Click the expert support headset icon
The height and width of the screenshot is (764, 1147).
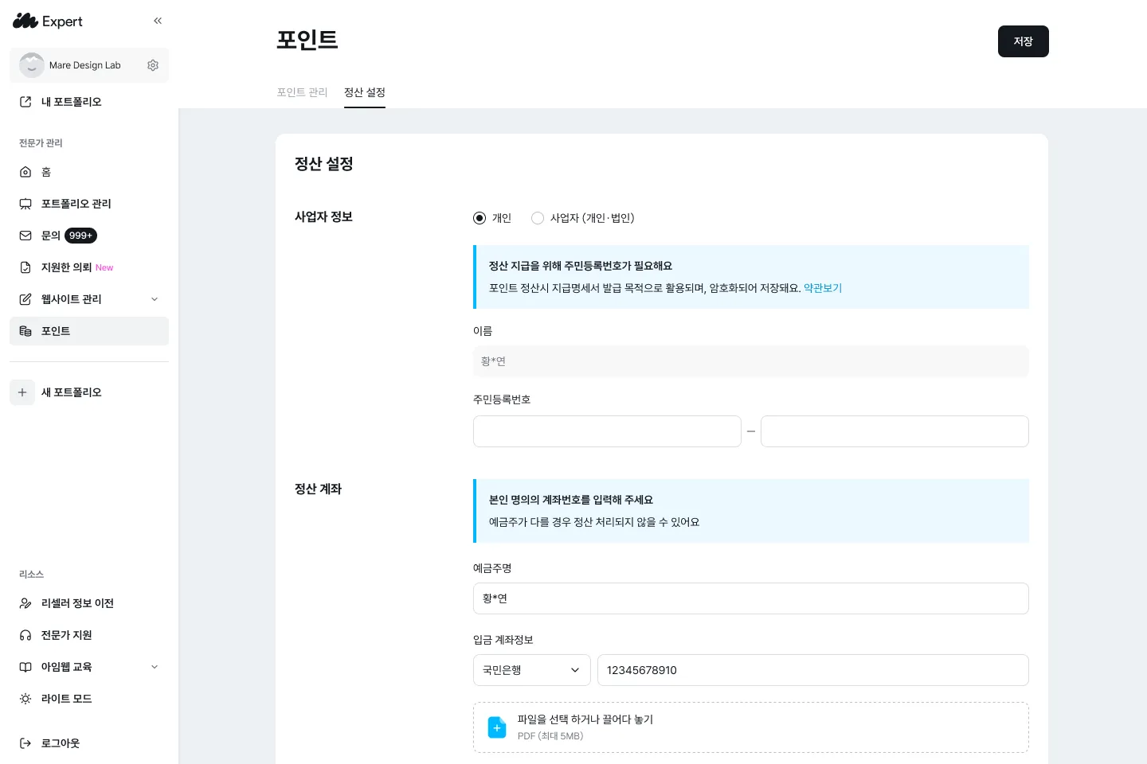pyautogui.click(x=25, y=635)
